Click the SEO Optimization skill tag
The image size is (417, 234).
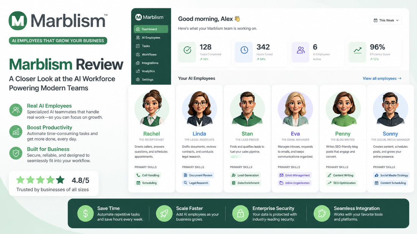(x=342, y=183)
